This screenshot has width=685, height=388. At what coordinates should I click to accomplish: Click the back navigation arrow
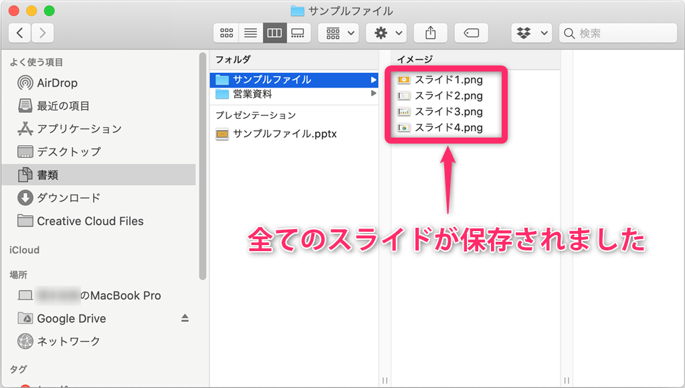pyautogui.click(x=19, y=32)
